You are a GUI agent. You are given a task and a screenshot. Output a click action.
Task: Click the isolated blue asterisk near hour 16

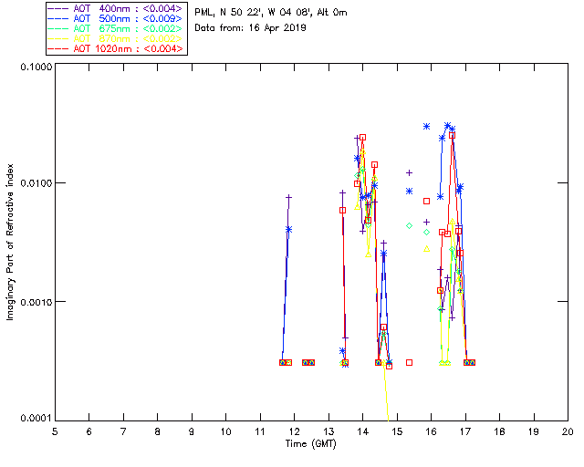tap(426, 126)
